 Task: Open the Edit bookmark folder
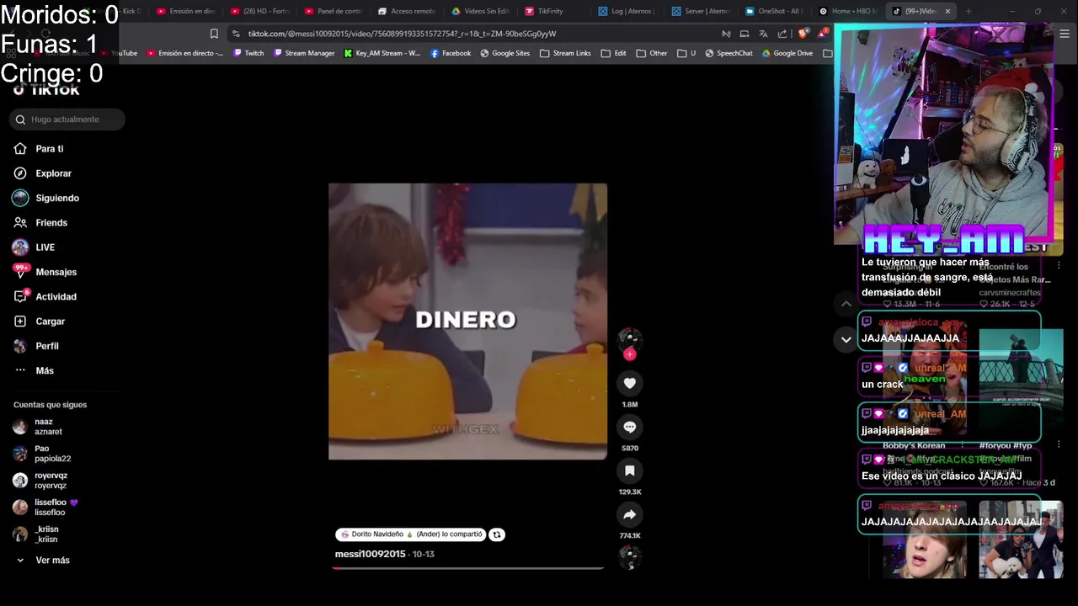tap(614, 53)
